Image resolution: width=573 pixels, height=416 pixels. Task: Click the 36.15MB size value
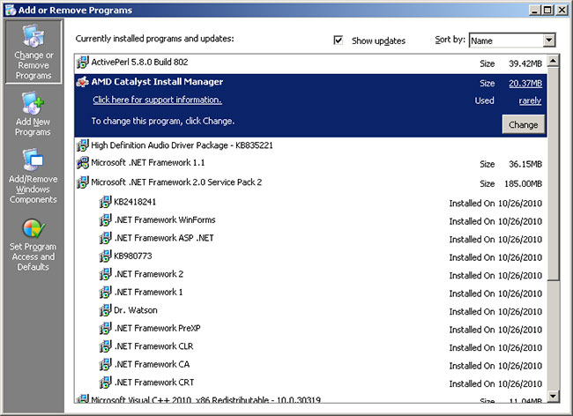tap(525, 164)
